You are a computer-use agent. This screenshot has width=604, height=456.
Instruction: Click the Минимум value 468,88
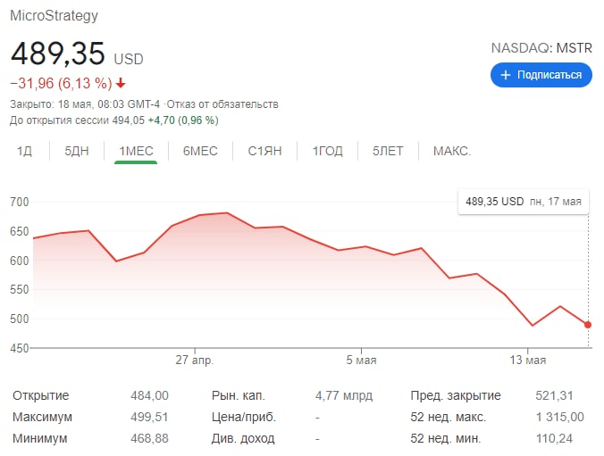[149, 438]
